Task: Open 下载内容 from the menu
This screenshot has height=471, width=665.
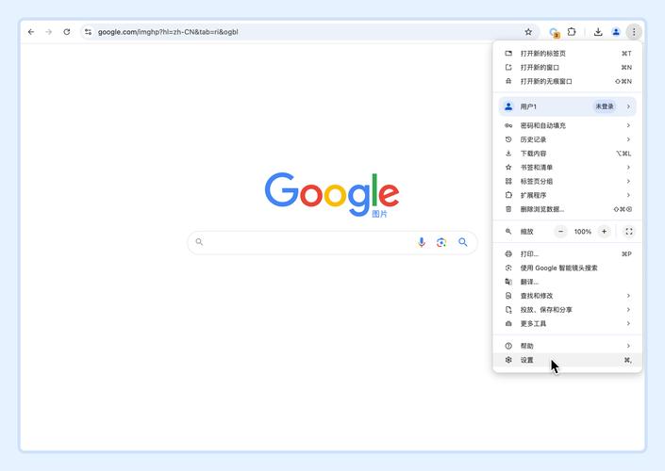Action: [x=568, y=154]
